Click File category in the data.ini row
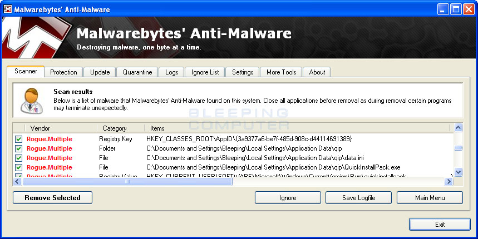The image size is (478, 239). tap(104, 158)
